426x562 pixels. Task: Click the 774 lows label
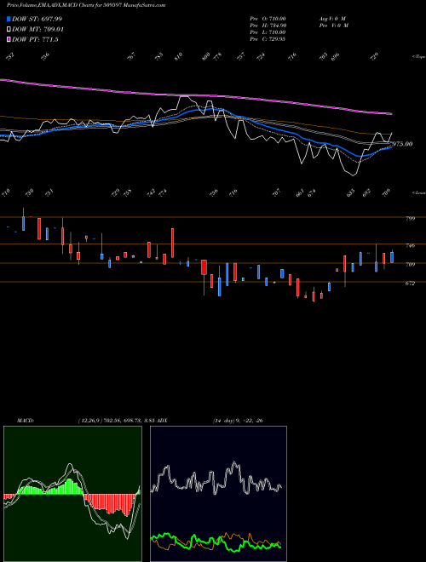point(163,192)
